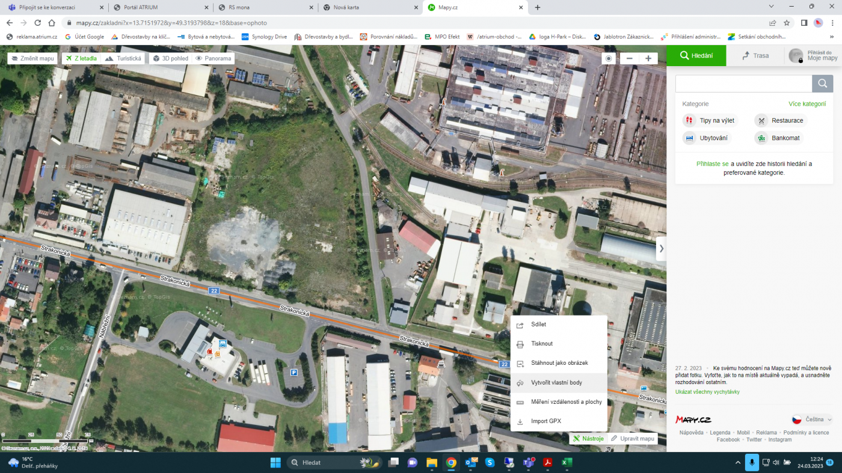842x473 pixels.
Task: Select Bankomat category
Action: pyautogui.click(x=779, y=138)
